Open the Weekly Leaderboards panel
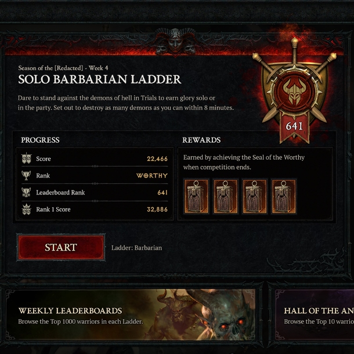This screenshot has width=354, height=354. (x=131, y=315)
